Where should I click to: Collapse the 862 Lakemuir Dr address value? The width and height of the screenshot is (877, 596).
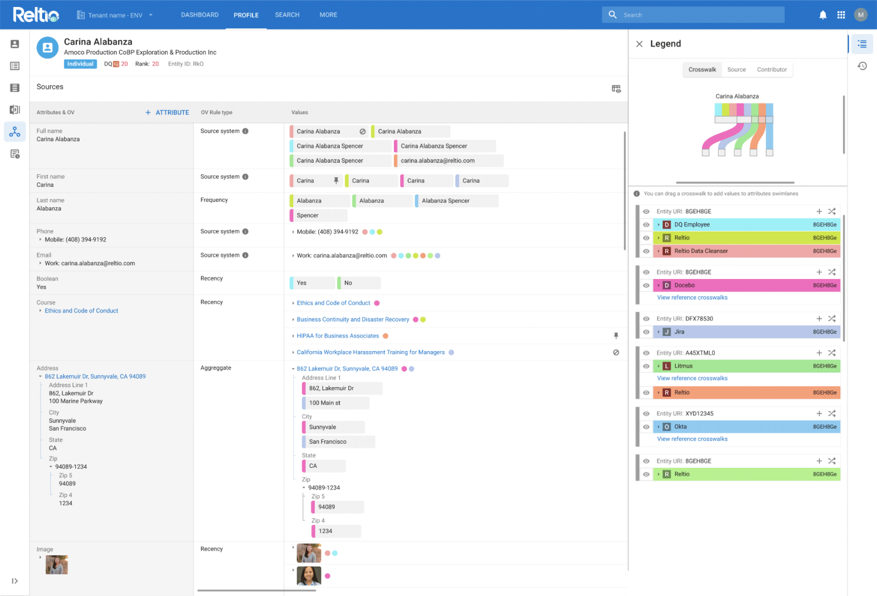click(x=293, y=369)
